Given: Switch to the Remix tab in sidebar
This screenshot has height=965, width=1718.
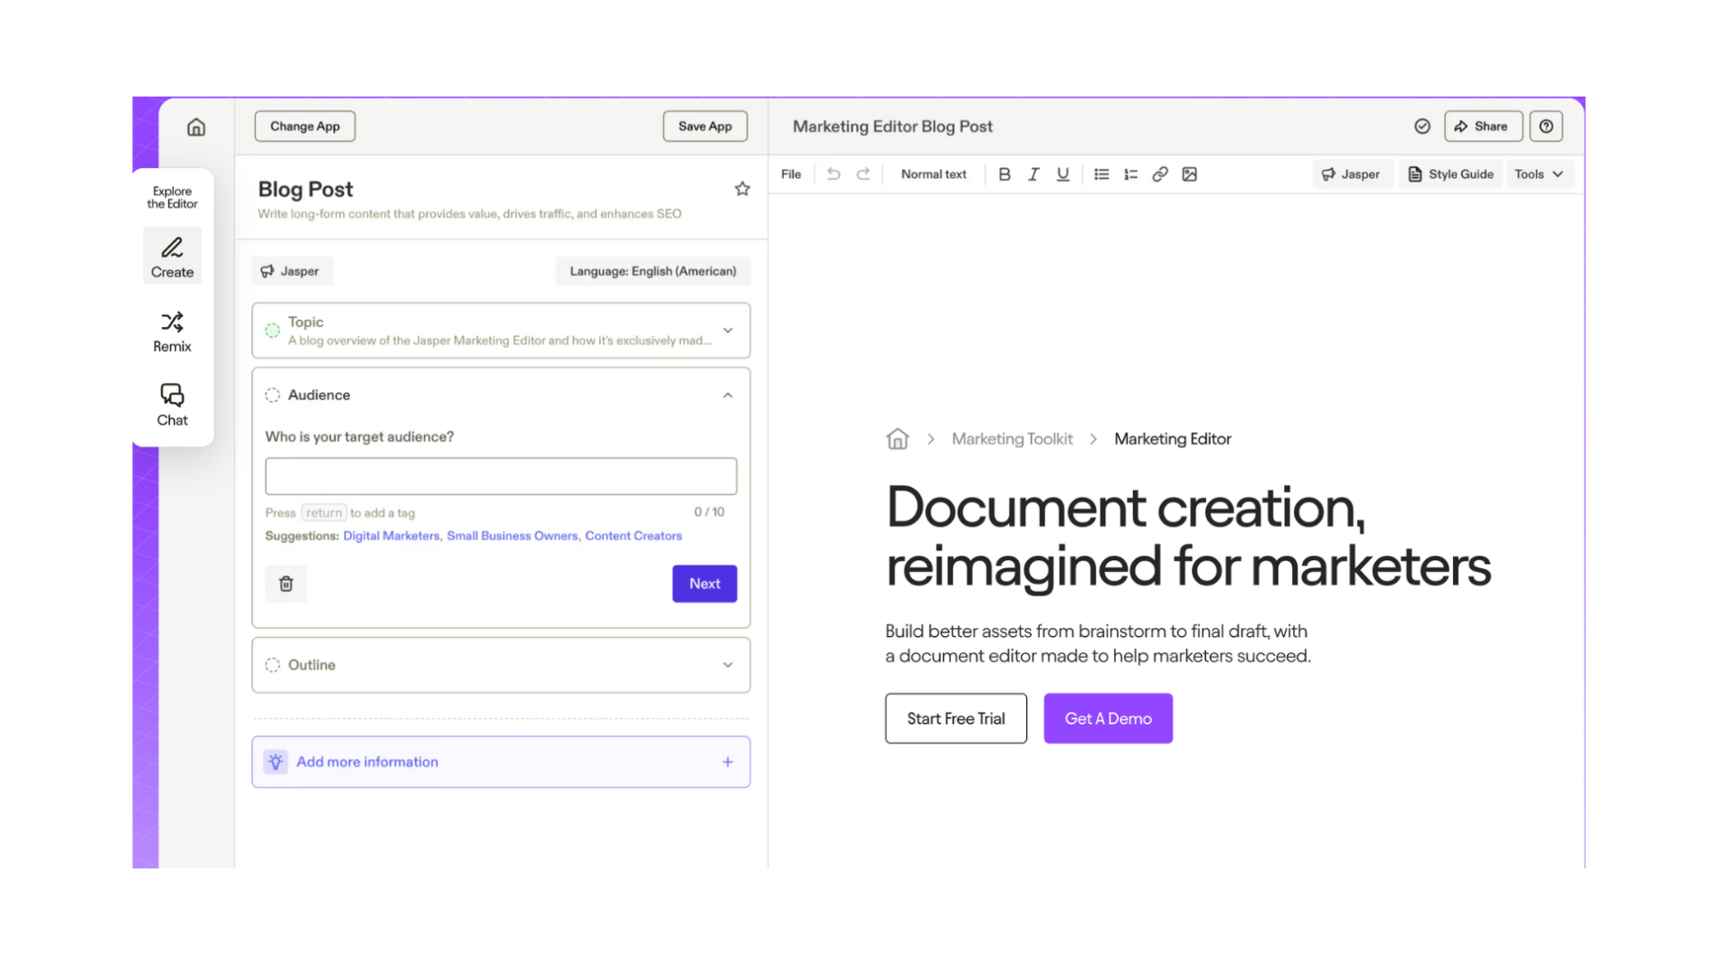Looking at the screenshot, I should (172, 332).
